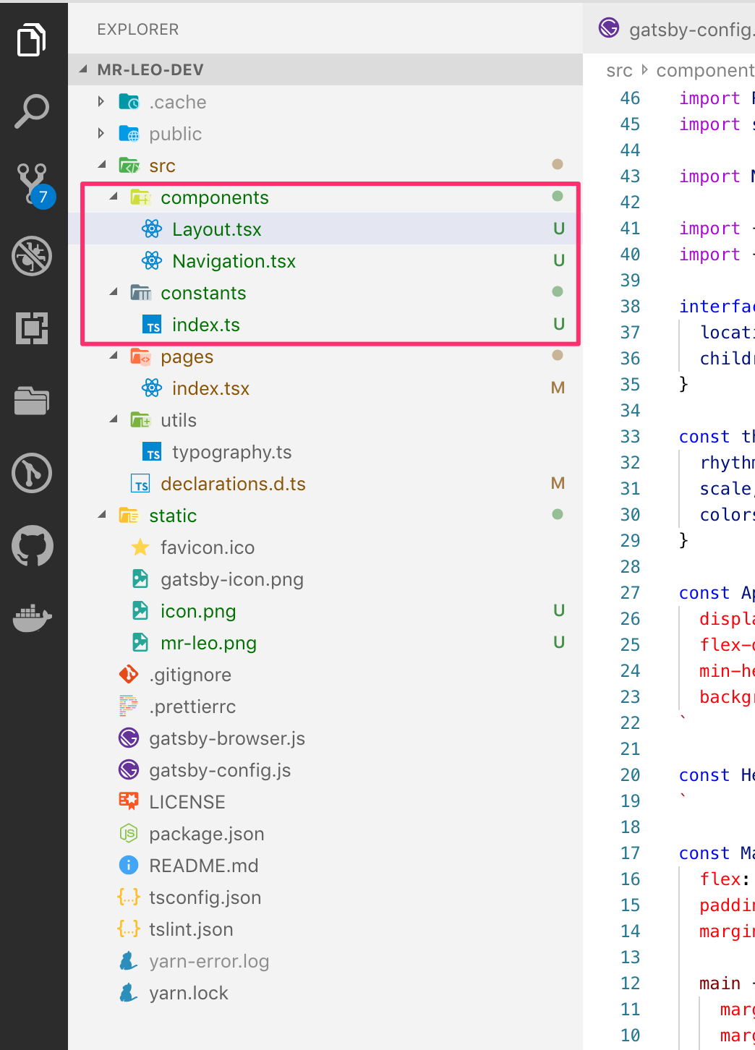Open the Debug view in activity bar
755x1050 pixels.
coord(32,256)
